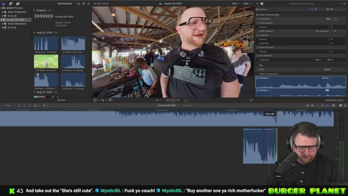Select the County Fair 2025 library

(x=15, y=20)
